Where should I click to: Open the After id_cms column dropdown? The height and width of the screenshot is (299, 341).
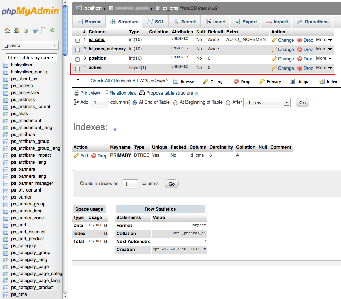[267, 103]
